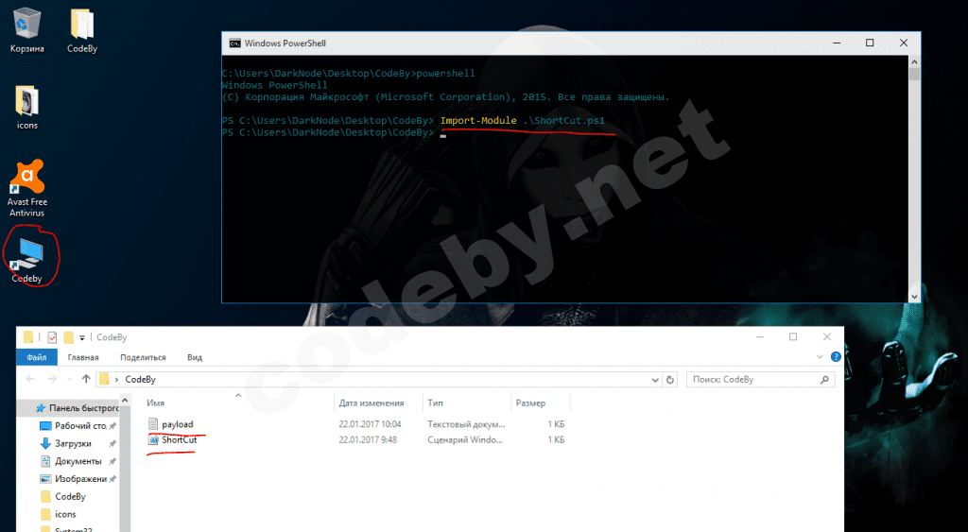Select the Codeby computer shortcut on desktop
Screen dimensions: 968x532
pyautogui.click(x=26, y=261)
